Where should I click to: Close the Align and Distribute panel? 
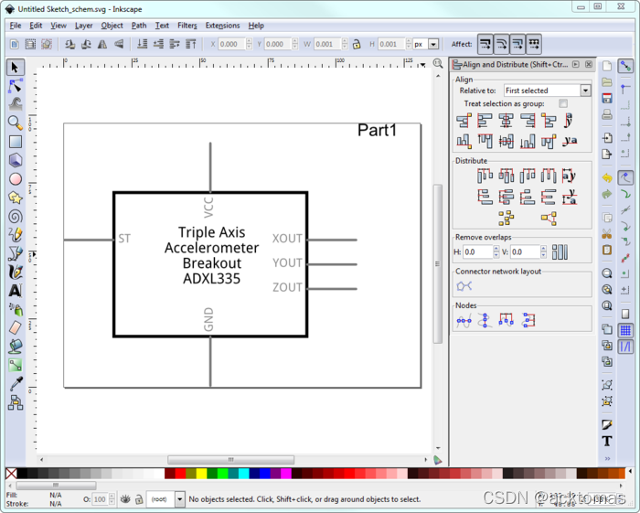[x=589, y=64]
